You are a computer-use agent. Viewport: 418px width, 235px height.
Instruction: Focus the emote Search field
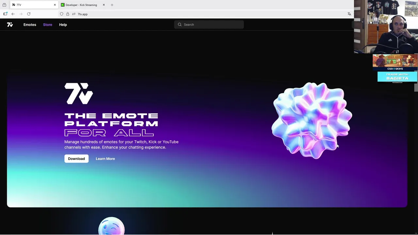(209, 24)
